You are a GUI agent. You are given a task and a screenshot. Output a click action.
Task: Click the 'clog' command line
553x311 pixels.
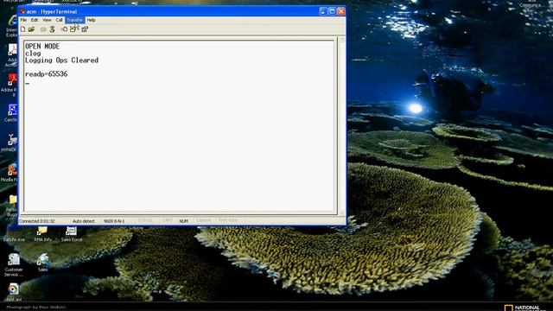click(x=33, y=54)
